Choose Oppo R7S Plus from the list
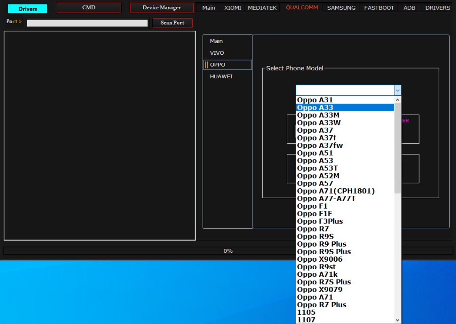 [345, 282]
